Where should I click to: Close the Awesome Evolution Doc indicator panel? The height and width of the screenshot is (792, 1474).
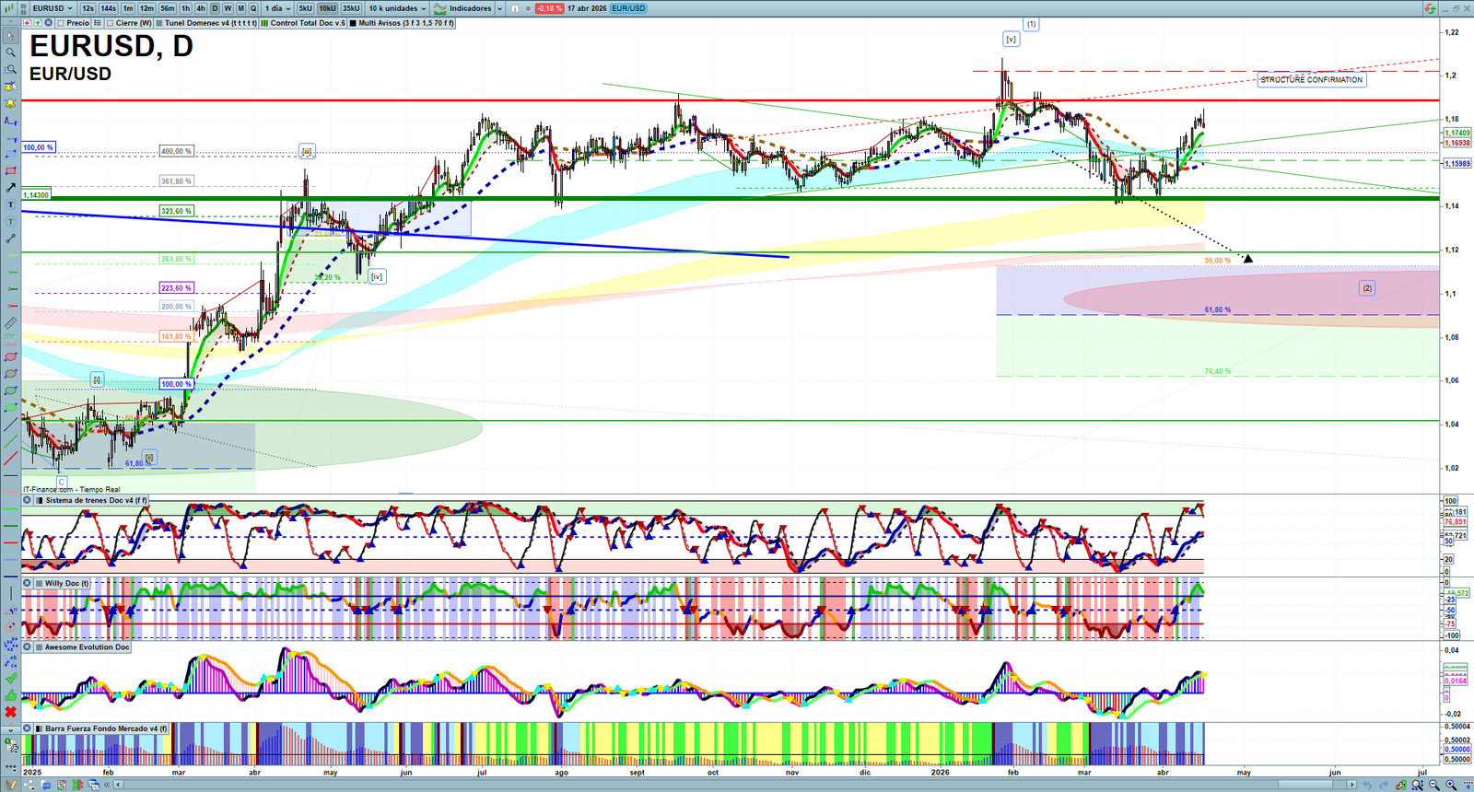point(28,647)
